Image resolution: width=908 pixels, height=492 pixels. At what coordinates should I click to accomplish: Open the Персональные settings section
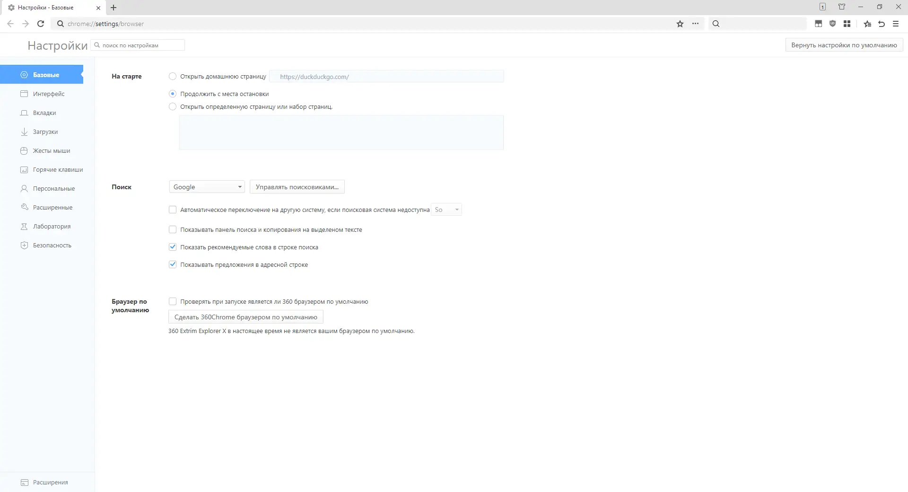pos(54,189)
